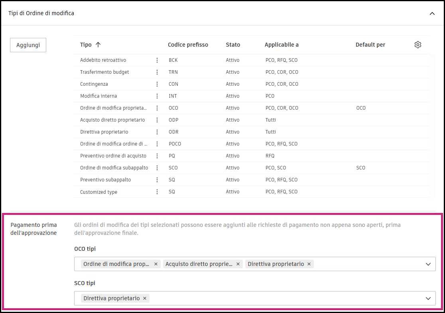Sort the table by Codice prefisso
The width and height of the screenshot is (445, 313).
[188, 45]
